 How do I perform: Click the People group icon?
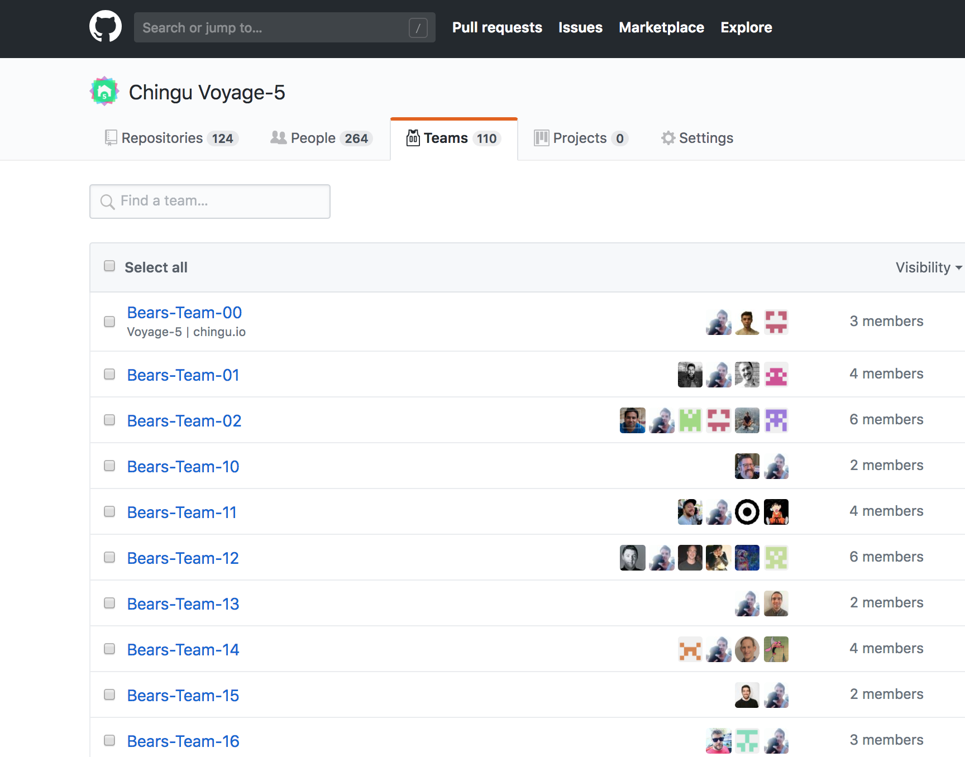[x=278, y=137]
